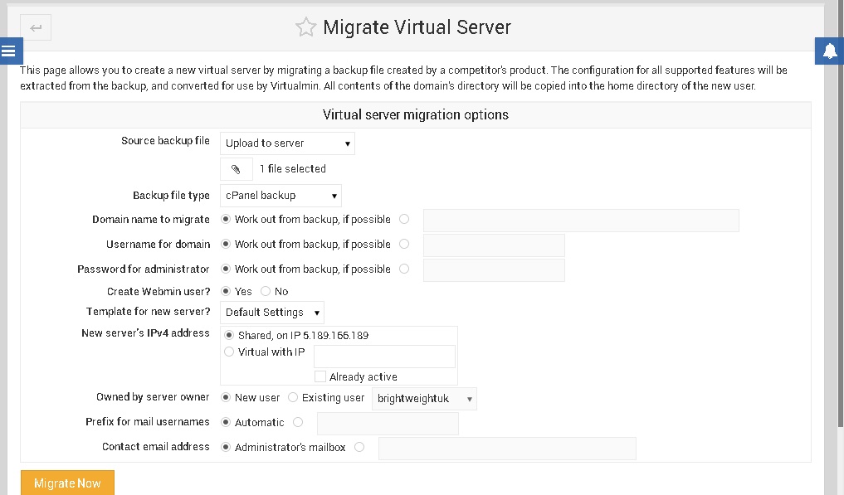Viewport: 844px width, 495px height.
Task: Select Automatic prefix for mail usernames
Action: (x=226, y=422)
